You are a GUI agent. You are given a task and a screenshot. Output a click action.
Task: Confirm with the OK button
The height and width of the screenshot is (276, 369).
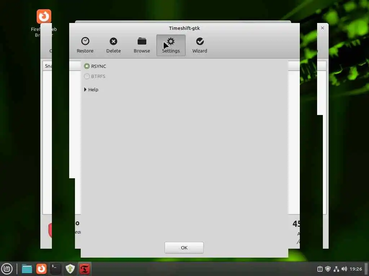click(x=184, y=248)
